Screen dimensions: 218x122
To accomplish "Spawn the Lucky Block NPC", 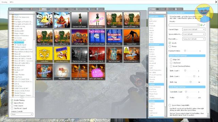I will (x=45, y=55).
